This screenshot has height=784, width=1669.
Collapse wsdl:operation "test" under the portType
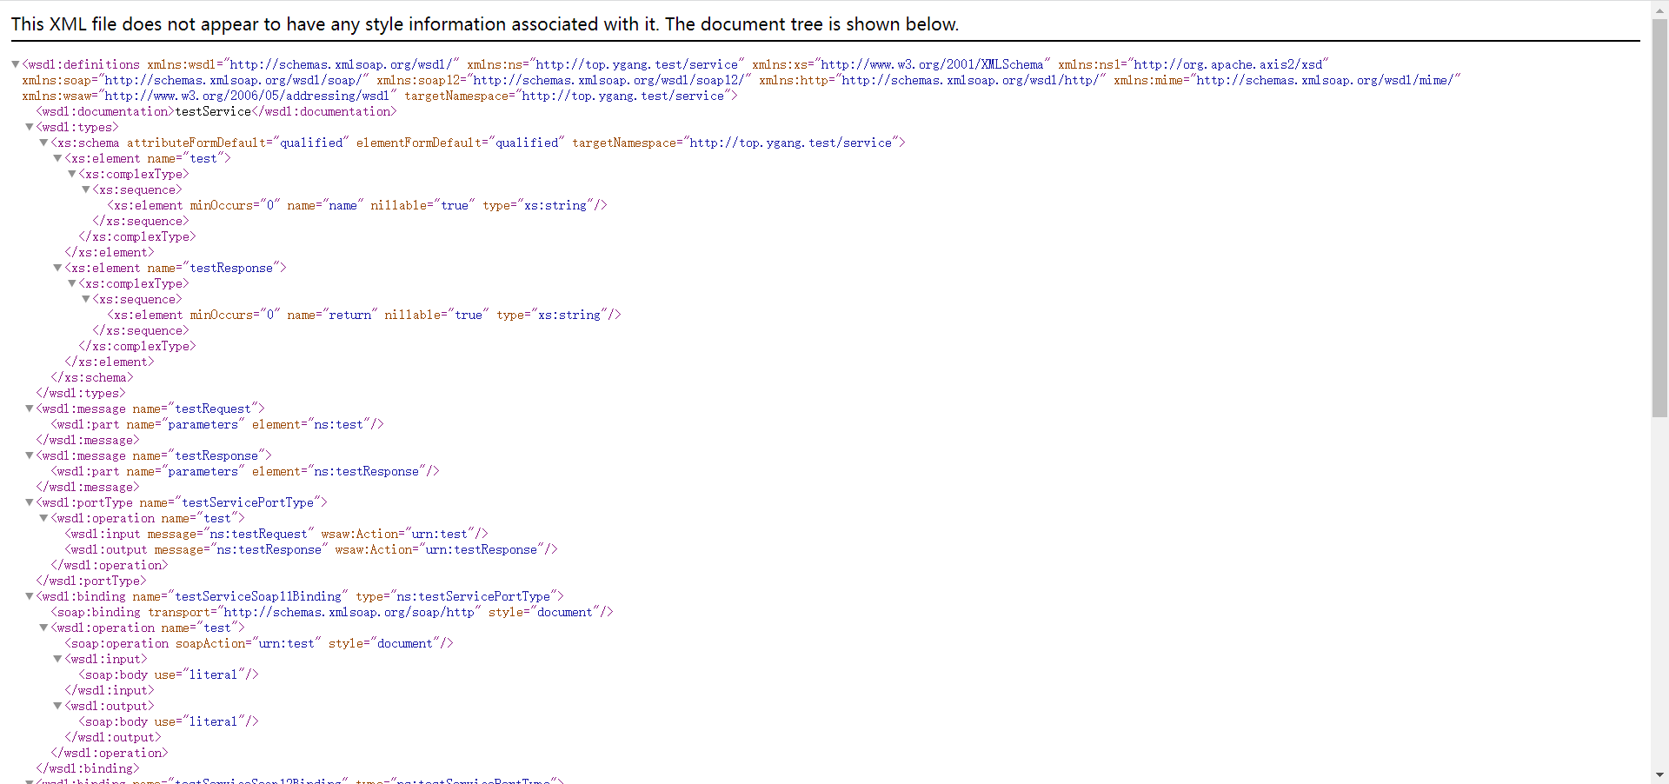tap(43, 518)
